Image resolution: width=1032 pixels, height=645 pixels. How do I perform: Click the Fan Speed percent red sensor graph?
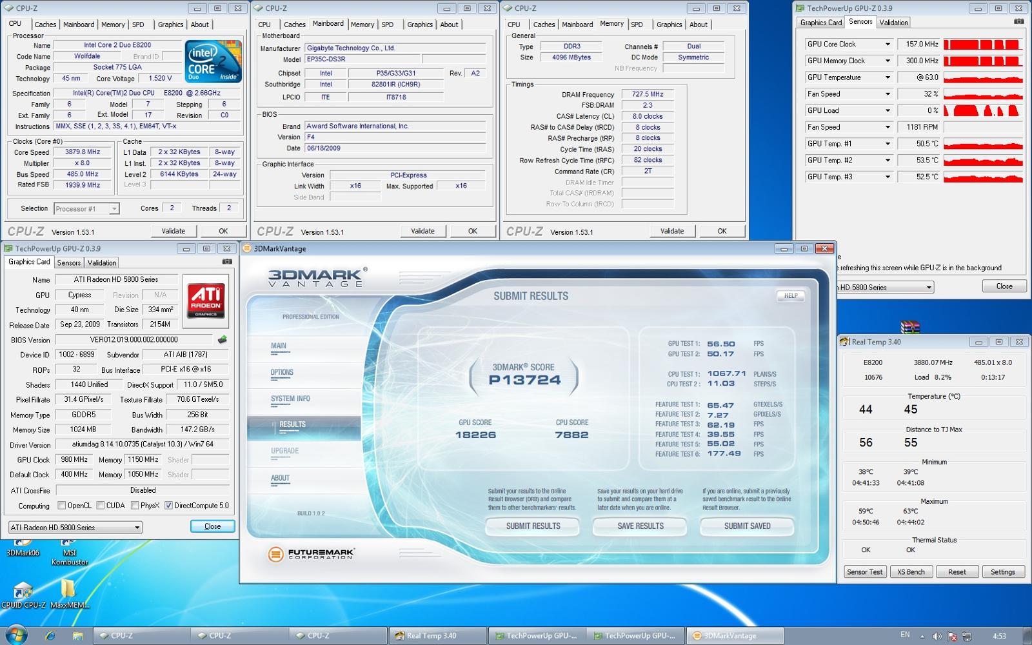pyautogui.click(x=984, y=94)
